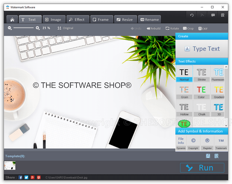Save template with the floppy disk icon
The height and width of the screenshot is (184, 232).
(208, 156)
